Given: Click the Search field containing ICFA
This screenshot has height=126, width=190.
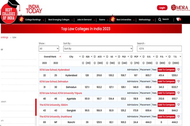Looking at the screenshot, I should tap(159, 49).
